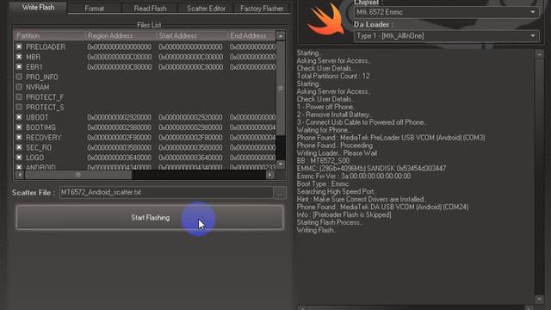551x310 pixels.
Task: Click the 'Writing Loader.. Please Wait' log line
Action: (x=337, y=153)
